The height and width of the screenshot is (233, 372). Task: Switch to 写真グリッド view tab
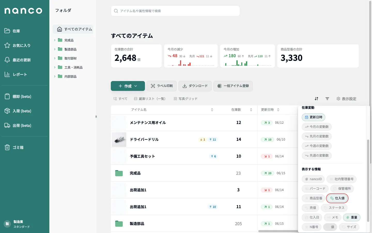pos(185,99)
